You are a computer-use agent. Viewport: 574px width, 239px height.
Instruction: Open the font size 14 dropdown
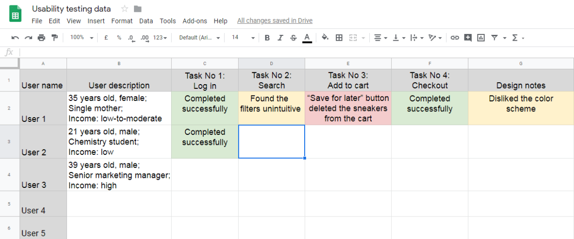click(x=243, y=37)
